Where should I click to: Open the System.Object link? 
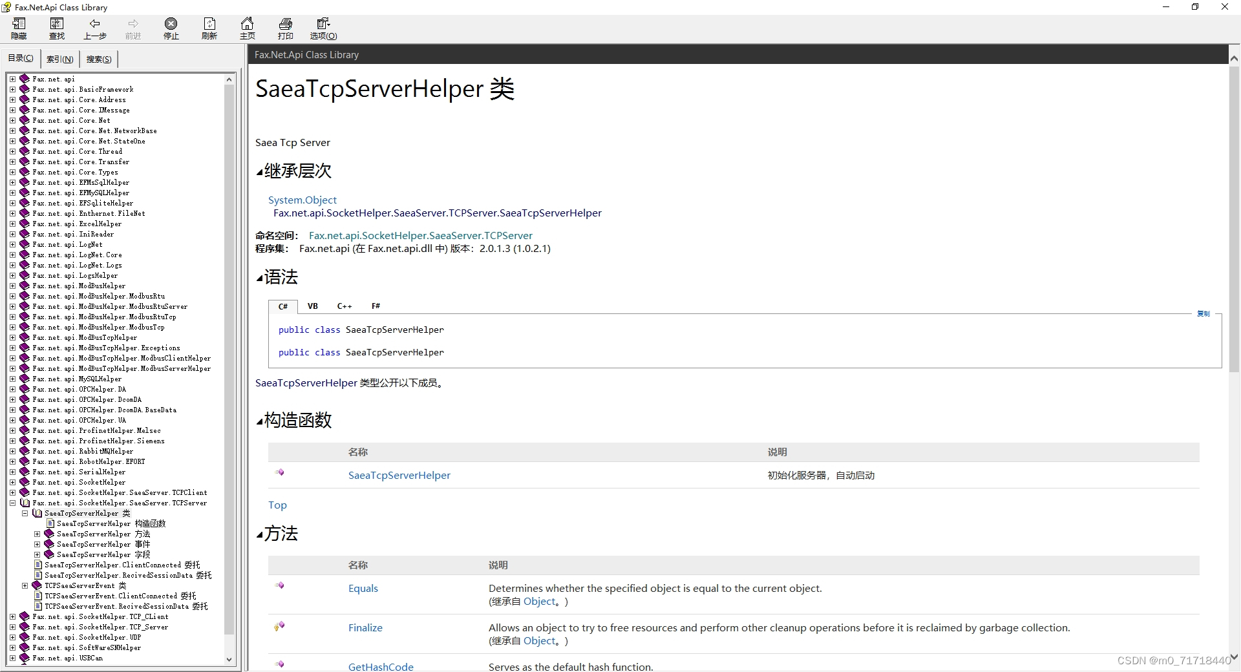[302, 200]
